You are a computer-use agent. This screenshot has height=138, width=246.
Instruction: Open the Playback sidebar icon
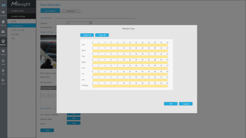pyautogui.click(x=3, y=23)
